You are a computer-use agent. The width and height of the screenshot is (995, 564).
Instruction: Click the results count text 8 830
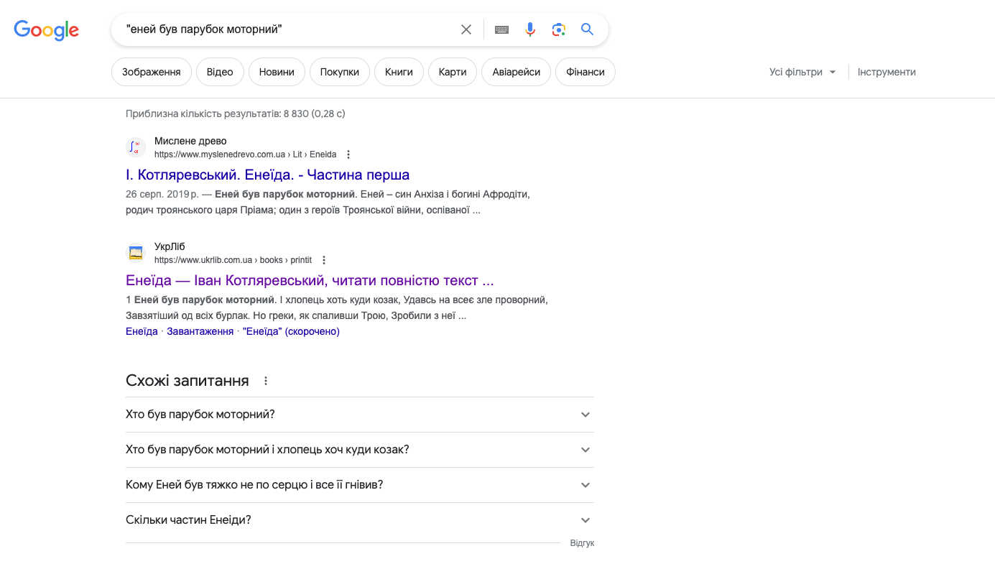click(x=236, y=114)
